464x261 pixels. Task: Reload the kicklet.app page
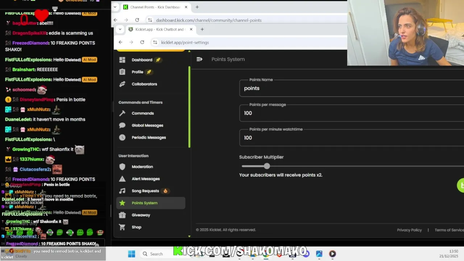(142, 42)
